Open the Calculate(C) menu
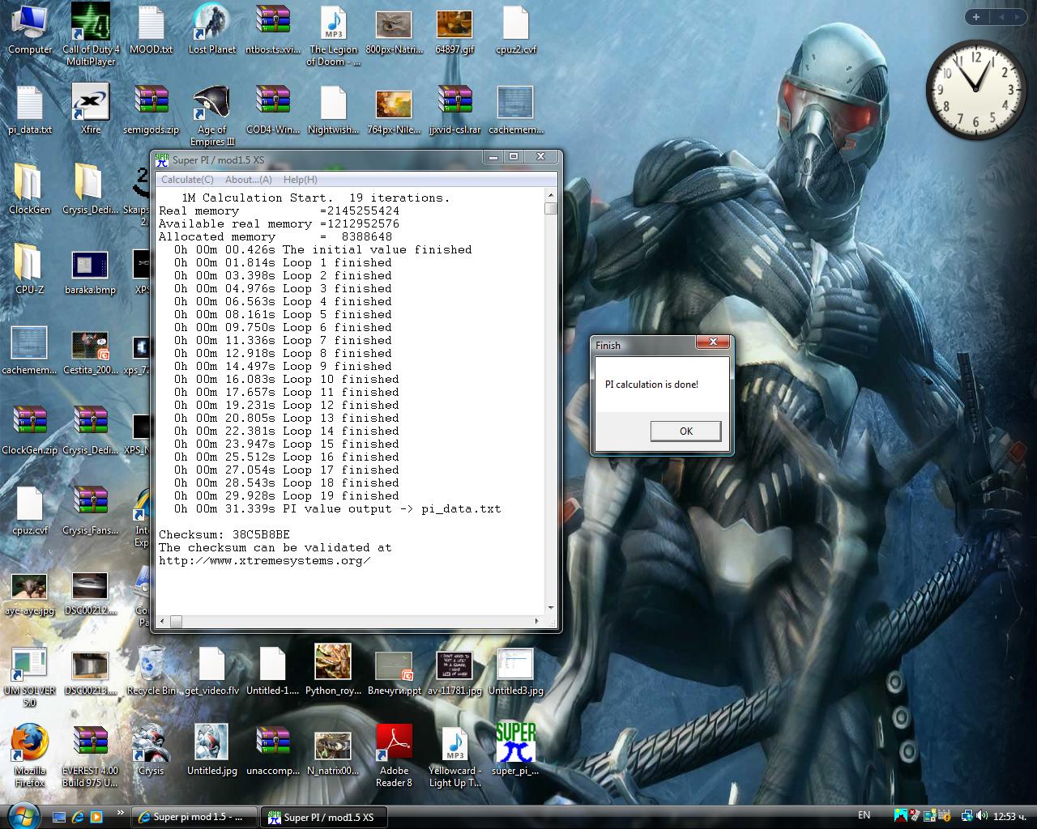The image size is (1037, 829). click(x=187, y=180)
